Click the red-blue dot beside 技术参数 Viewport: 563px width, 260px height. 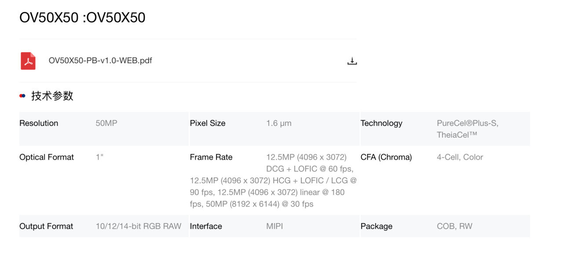[x=22, y=96]
